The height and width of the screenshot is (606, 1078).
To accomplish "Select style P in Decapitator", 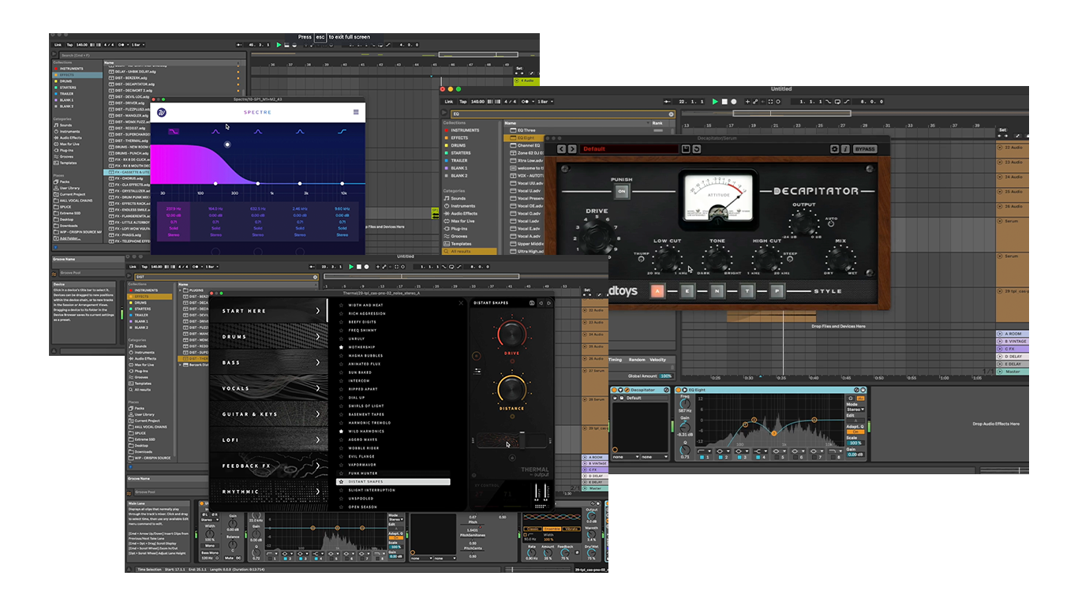I will coord(777,290).
